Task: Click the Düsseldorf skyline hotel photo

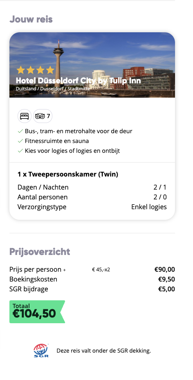Action: pos(92,65)
